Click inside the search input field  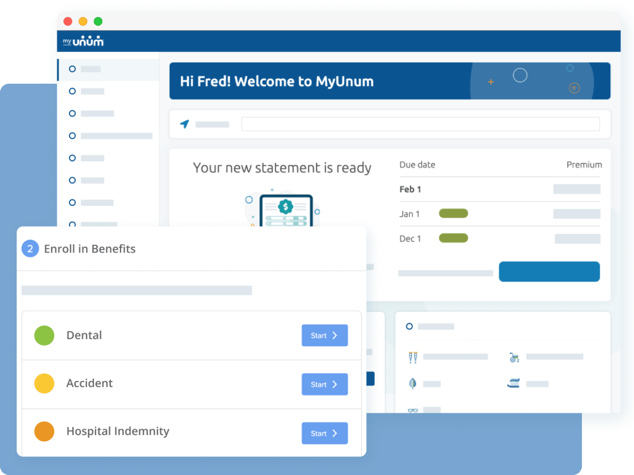pyautogui.click(x=421, y=124)
